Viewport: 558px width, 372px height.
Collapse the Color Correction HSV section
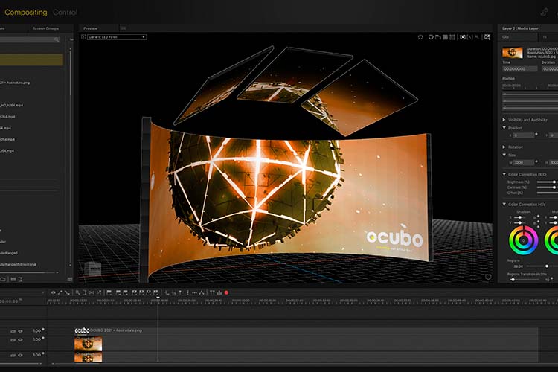click(504, 205)
